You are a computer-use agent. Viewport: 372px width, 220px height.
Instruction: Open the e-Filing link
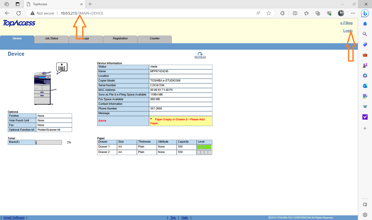346,23
